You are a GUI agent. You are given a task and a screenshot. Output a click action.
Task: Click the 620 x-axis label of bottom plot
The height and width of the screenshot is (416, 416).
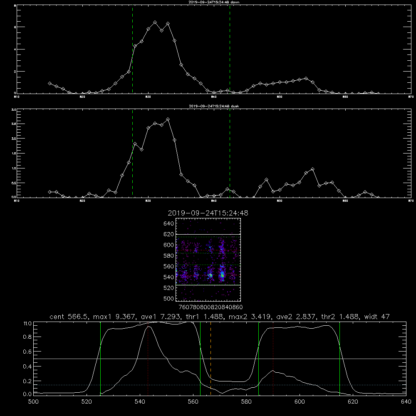pyautogui.click(x=353, y=402)
